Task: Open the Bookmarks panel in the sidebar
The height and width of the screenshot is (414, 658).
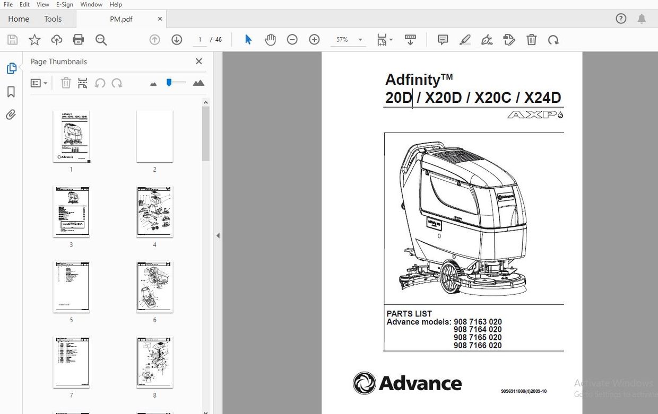Action: tap(12, 92)
